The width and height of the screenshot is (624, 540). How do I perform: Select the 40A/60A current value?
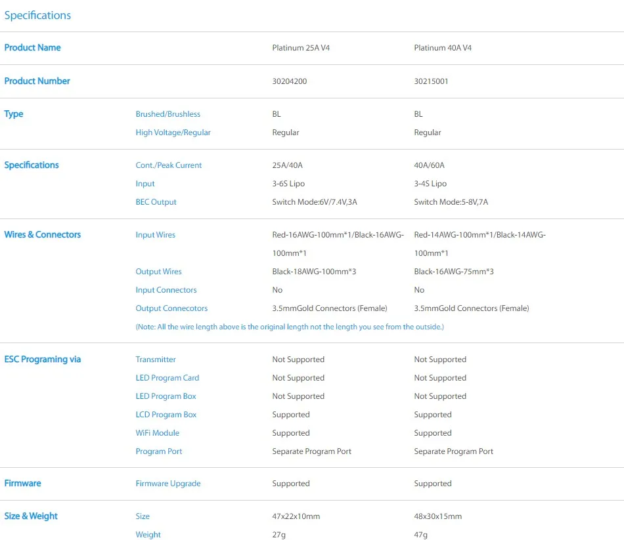click(429, 165)
